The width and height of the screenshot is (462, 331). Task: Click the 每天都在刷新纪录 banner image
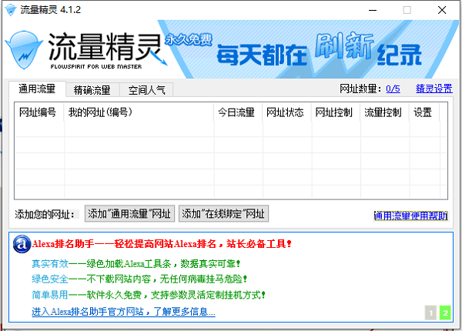(308, 49)
